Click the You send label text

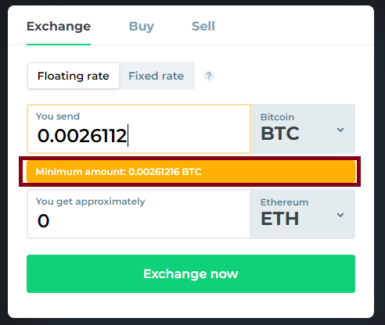[58, 116]
